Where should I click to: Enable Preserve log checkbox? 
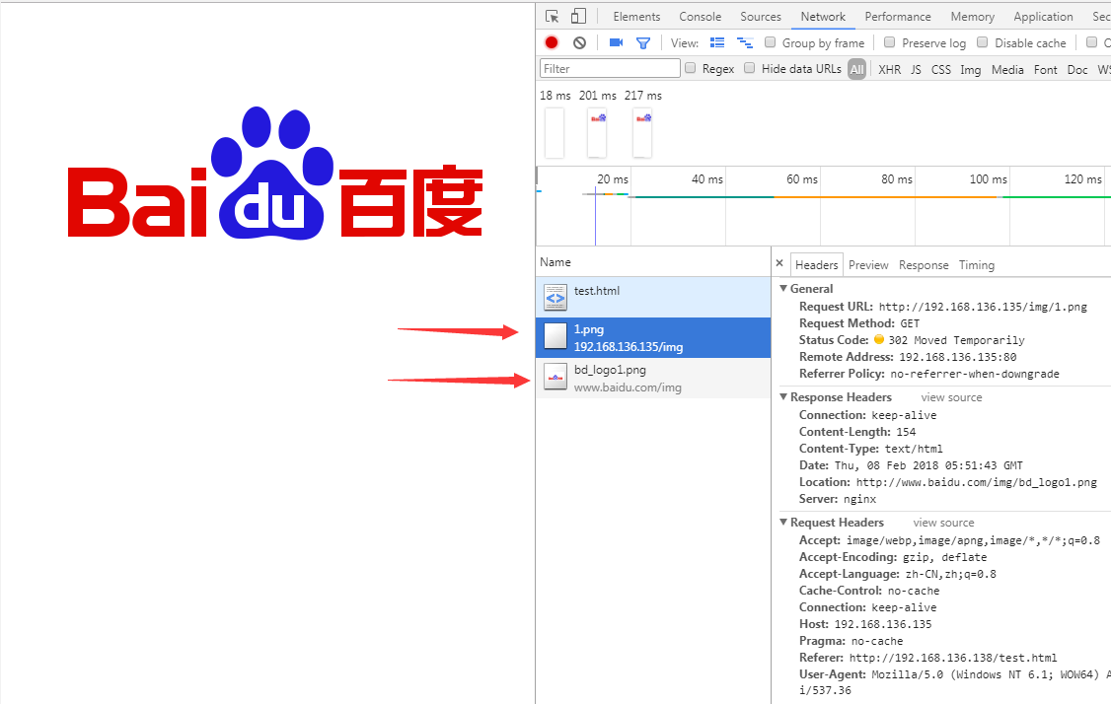click(x=890, y=42)
